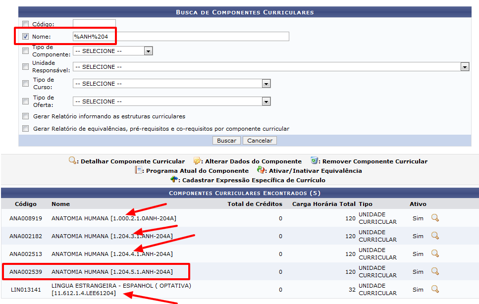Enable the Código filter checkbox
479x304 pixels.
pos(26,24)
